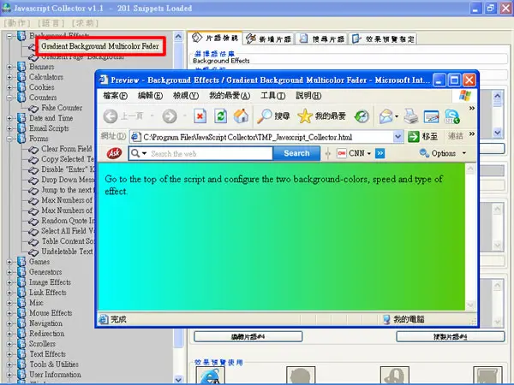Open the address bar dropdown arrow
Image resolution: width=514 pixels, height=385 pixels.
(x=397, y=137)
